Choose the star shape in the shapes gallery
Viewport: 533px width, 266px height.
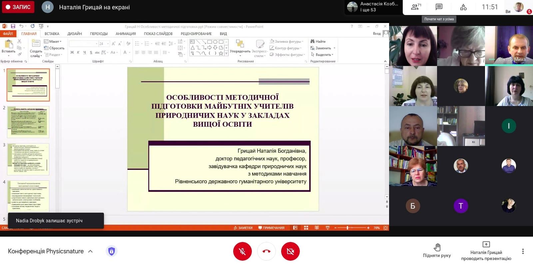221,53
